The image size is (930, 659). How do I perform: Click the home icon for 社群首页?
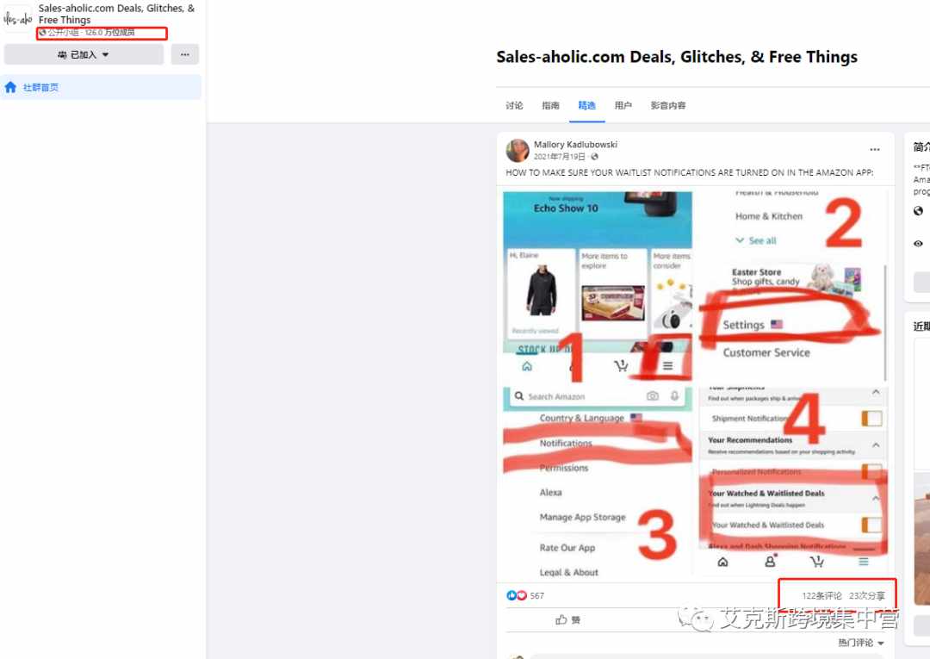click(x=10, y=88)
